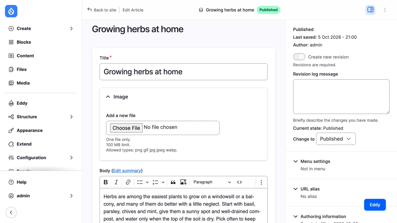Expand the Structure menu

(x=41, y=117)
